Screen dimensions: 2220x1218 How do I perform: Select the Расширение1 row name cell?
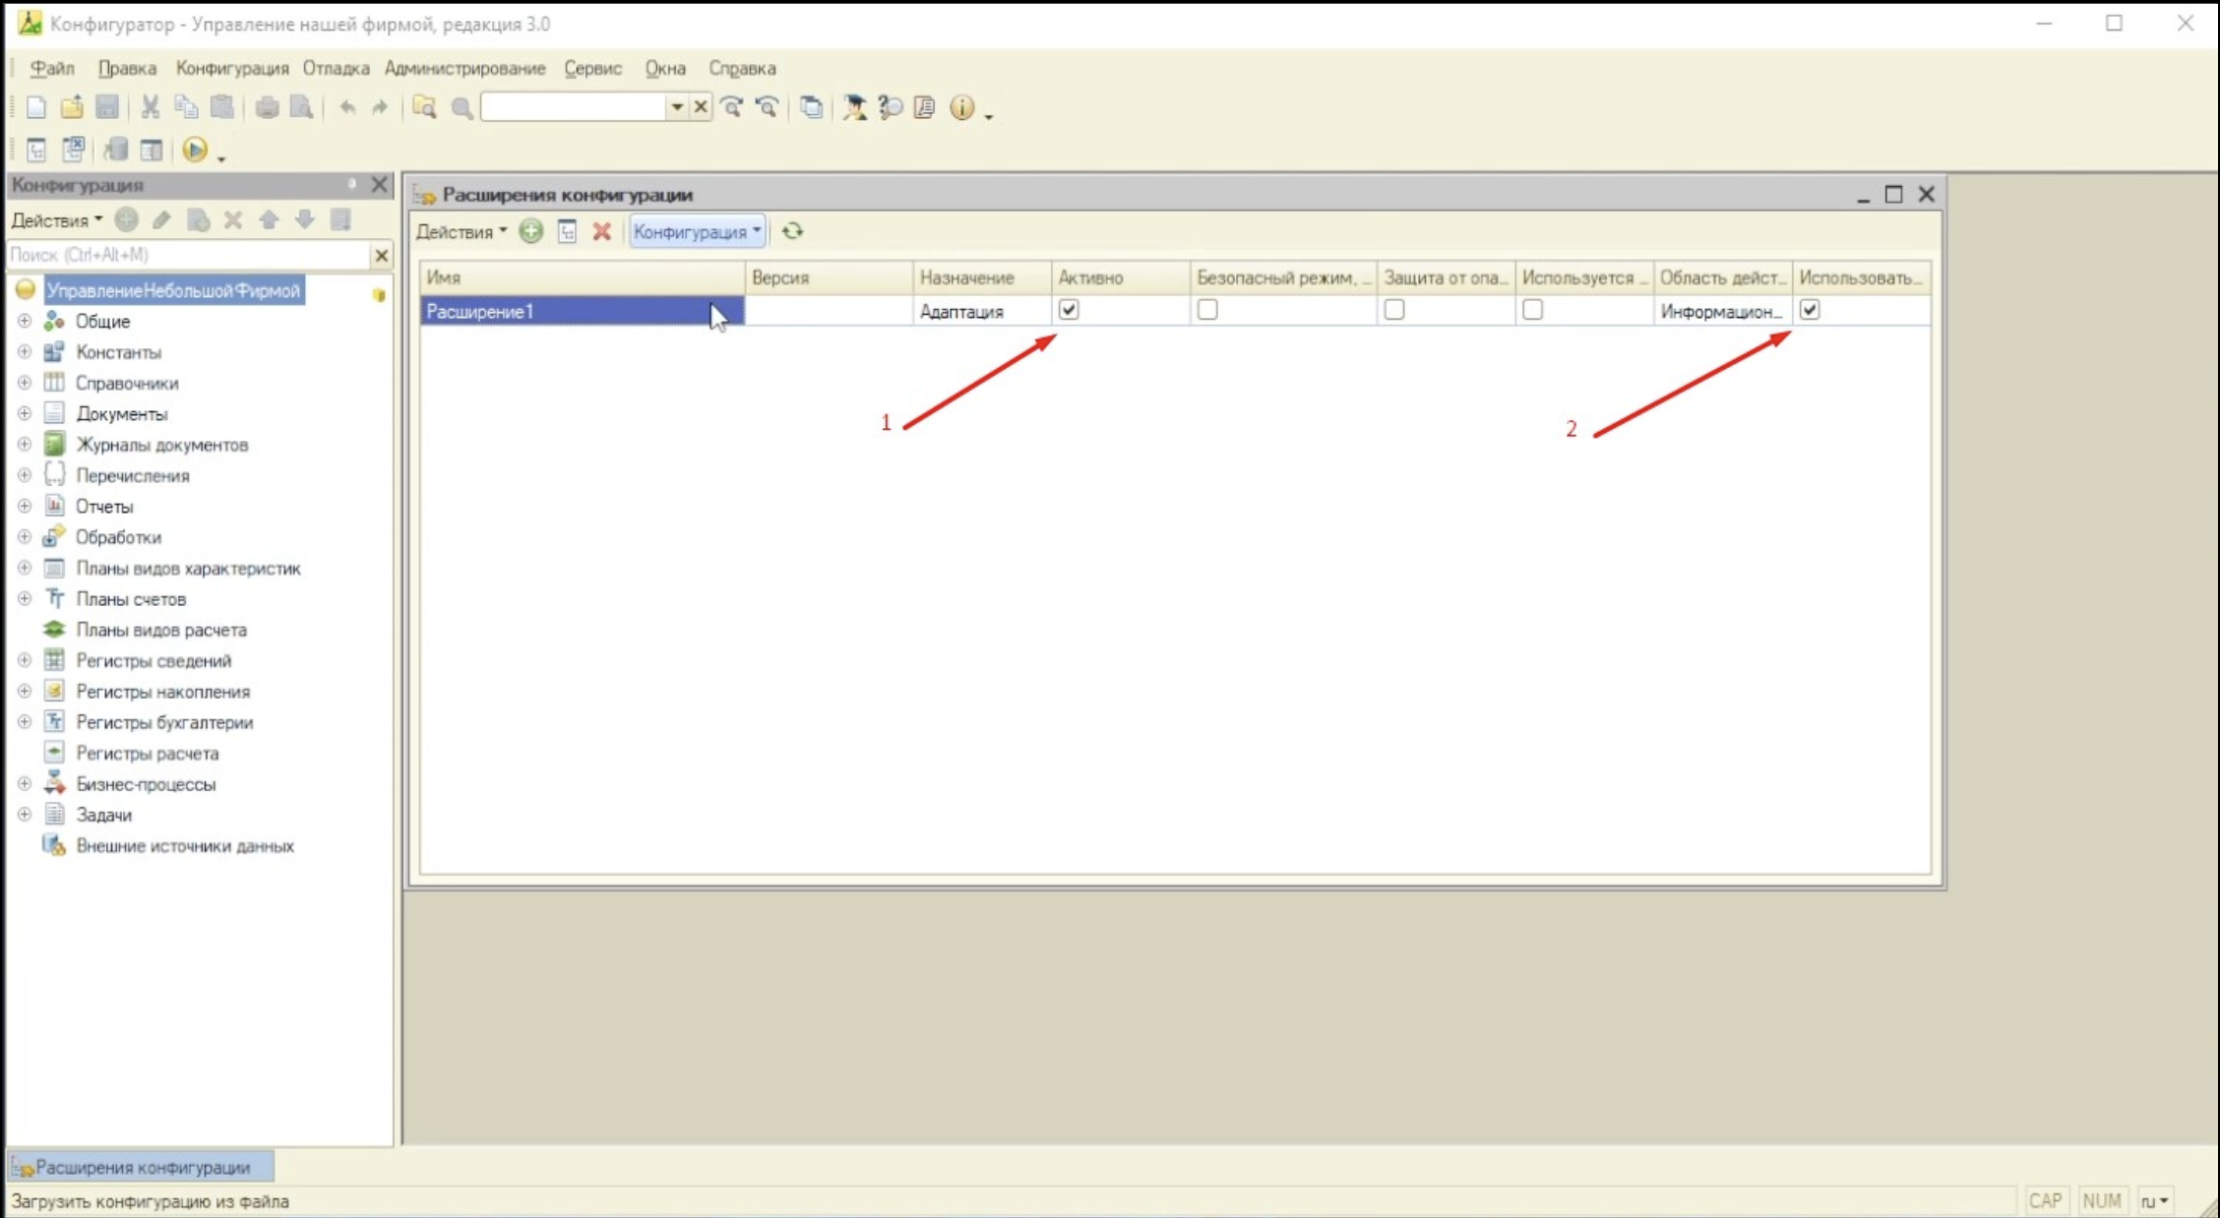[x=582, y=311]
